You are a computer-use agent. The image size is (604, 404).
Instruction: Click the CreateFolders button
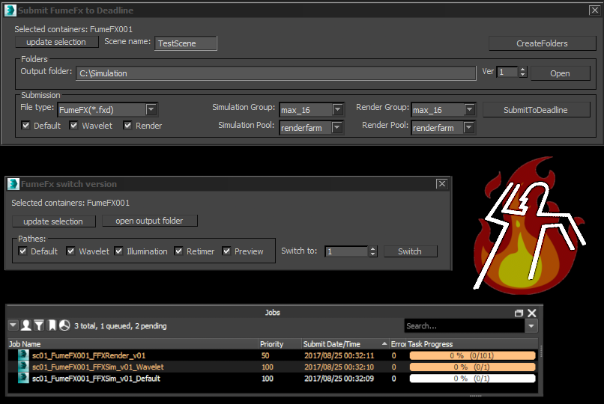tap(542, 43)
